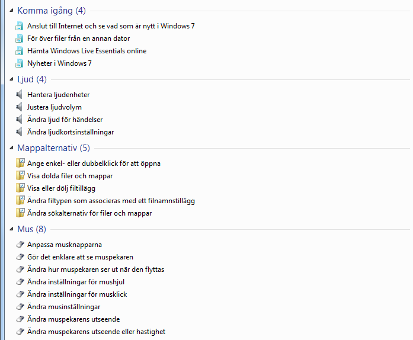
Task: Click the mouse icon beside 'Ändra musinställningar'
Action: tap(20, 307)
